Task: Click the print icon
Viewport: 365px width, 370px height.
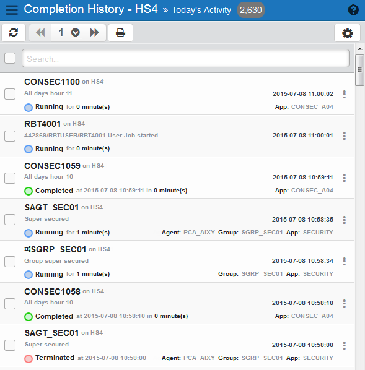Action: click(x=120, y=33)
